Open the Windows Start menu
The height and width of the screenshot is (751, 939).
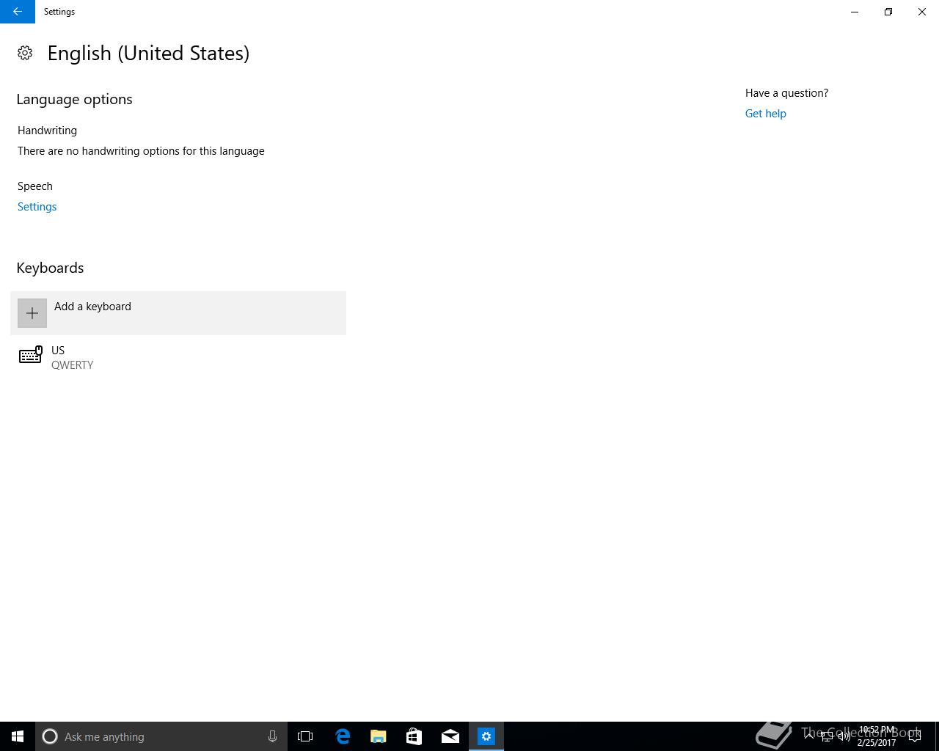[18, 736]
